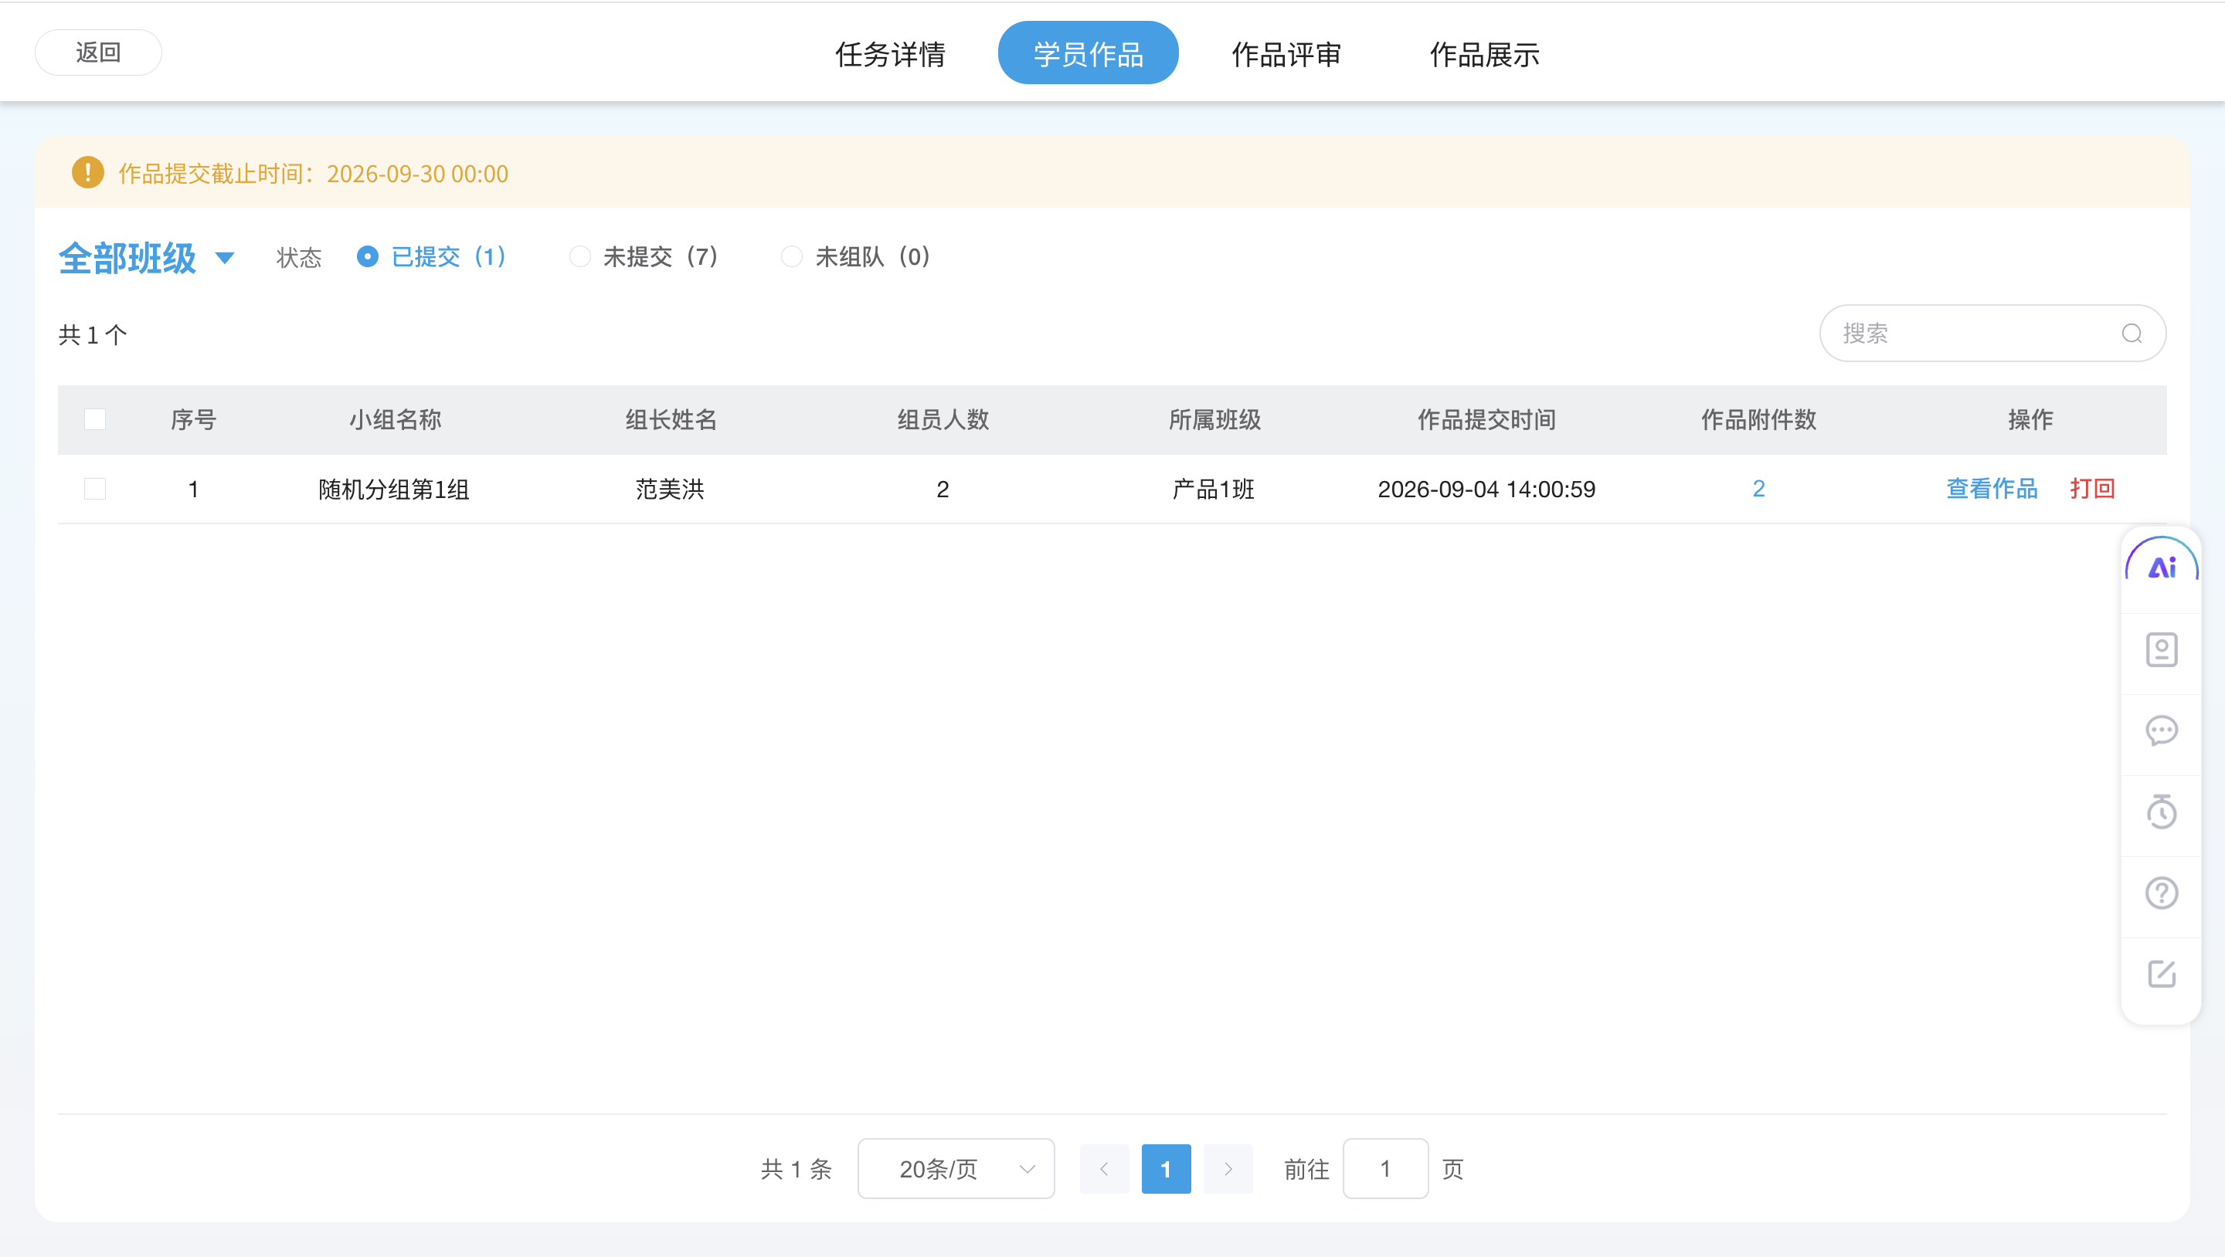The width and height of the screenshot is (2225, 1257).
Task: Click the class cell 产品1班
Action: pyautogui.click(x=1213, y=490)
